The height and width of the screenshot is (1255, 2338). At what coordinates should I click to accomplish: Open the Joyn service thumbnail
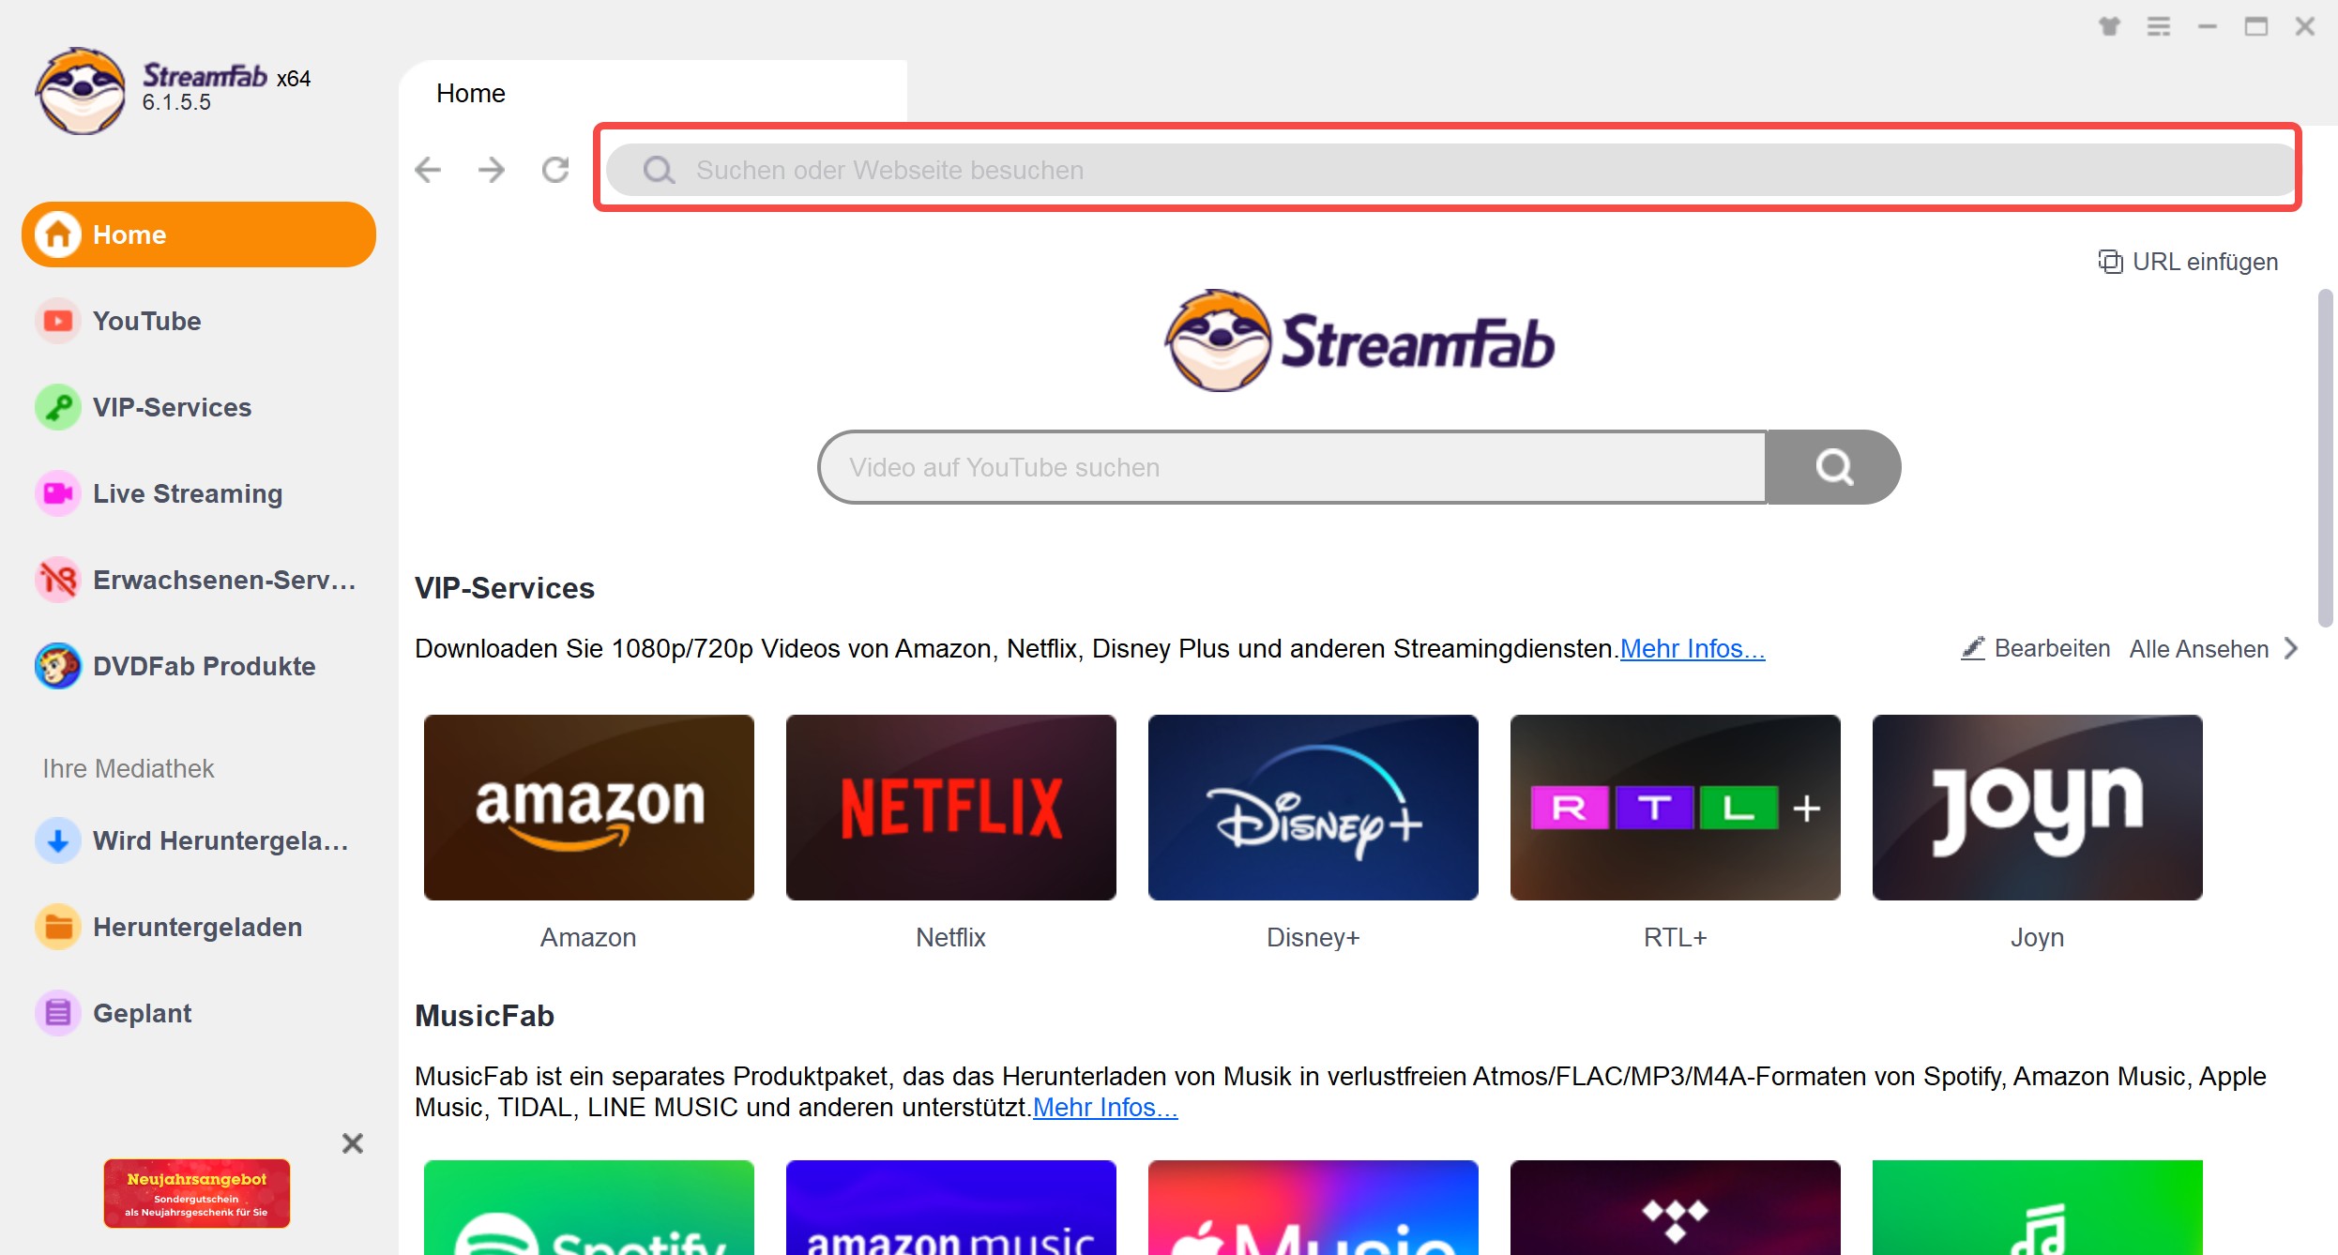(2038, 808)
